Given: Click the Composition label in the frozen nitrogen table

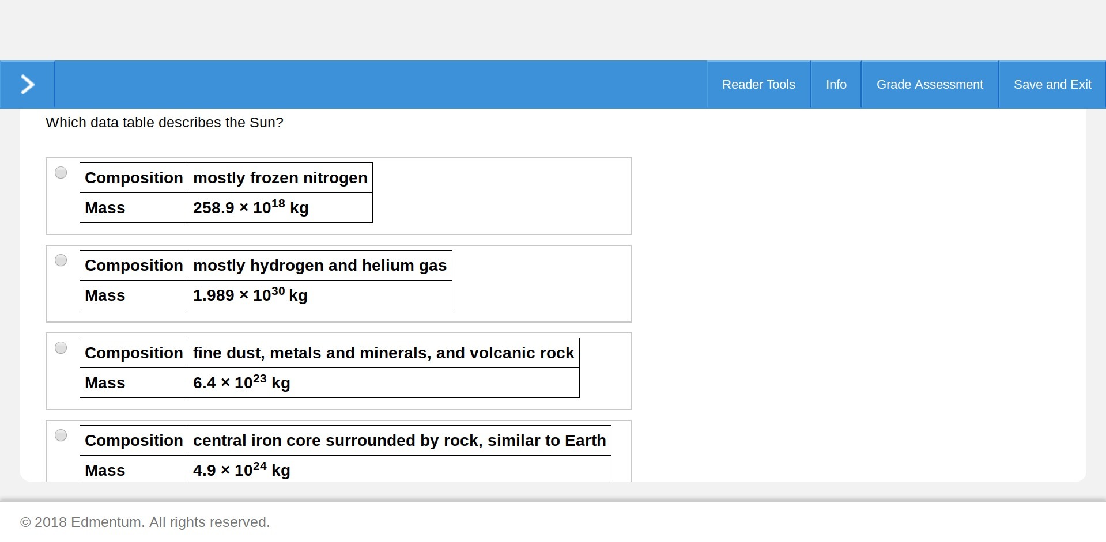Looking at the screenshot, I should [x=134, y=178].
